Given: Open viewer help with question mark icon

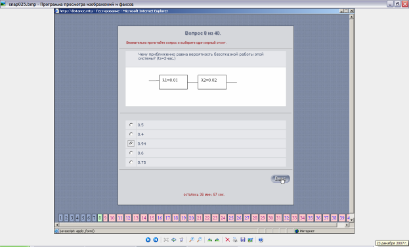Looking at the screenshot, I should coord(261,240).
